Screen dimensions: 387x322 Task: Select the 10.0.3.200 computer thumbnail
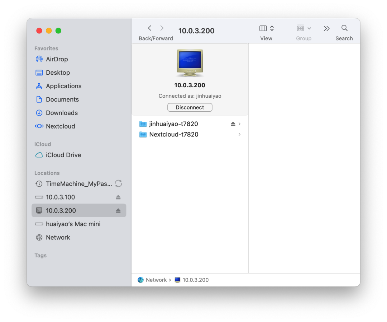pyautogui.click(x=190, y=63)
